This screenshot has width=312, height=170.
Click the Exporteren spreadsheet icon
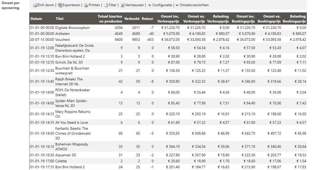click(x=60, y=5)
